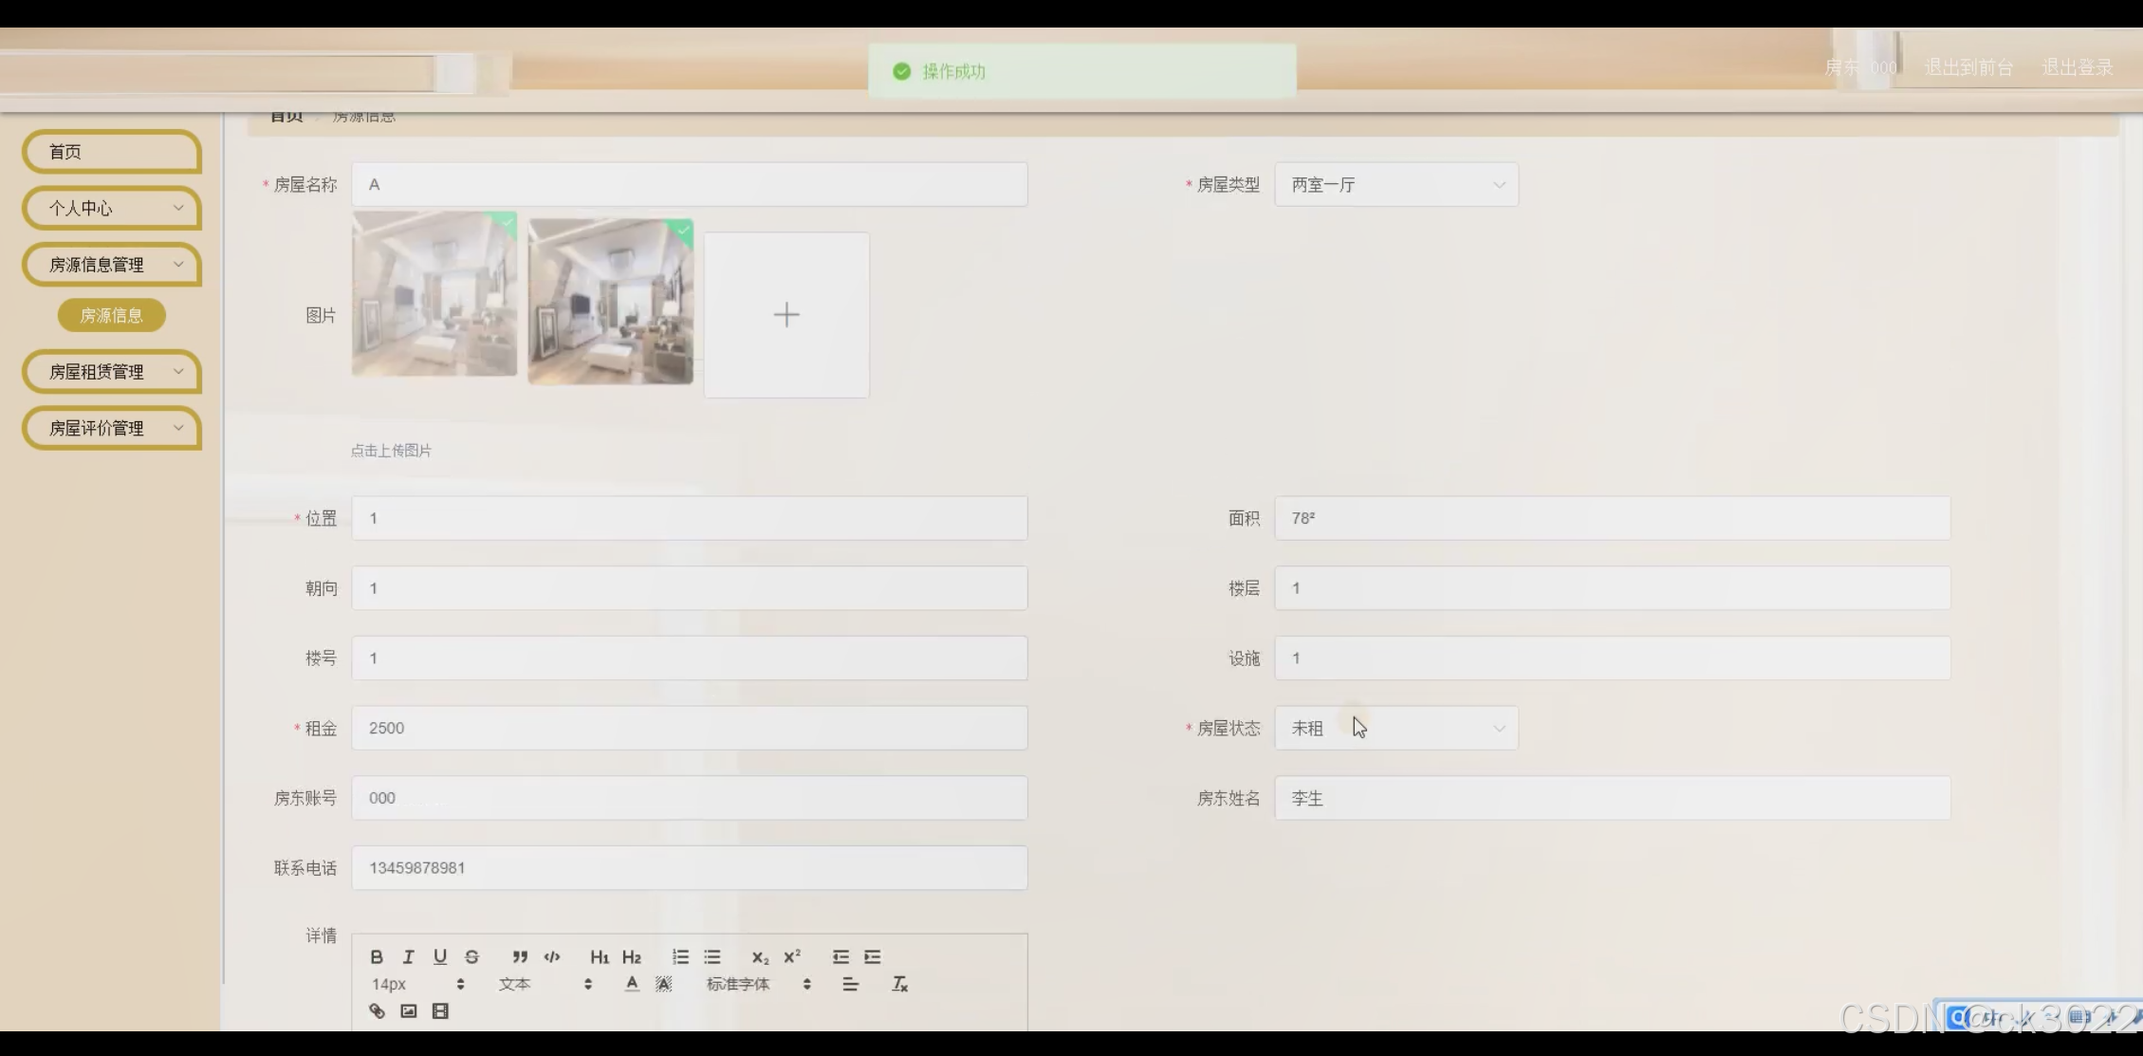Insert a hyperlink in editor

tap(377, 1010)
